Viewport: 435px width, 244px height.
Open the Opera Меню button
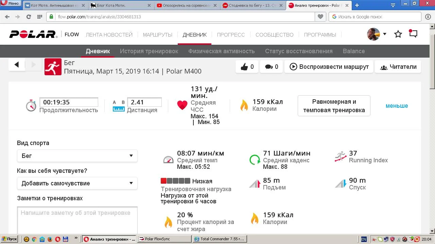tap(10, 3)
